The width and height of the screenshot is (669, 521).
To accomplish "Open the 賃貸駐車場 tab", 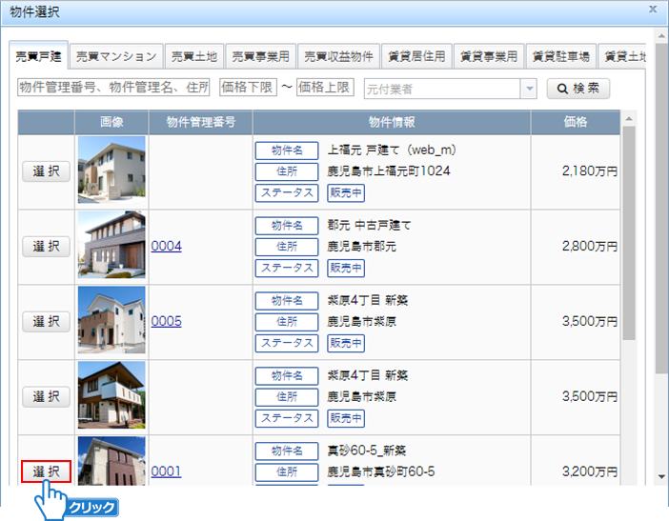I will tap(560, 56).
